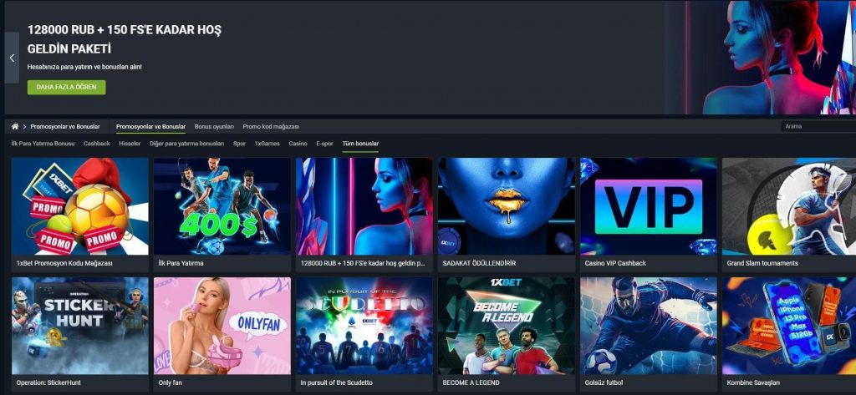The height and width of the screenshot is (395, 856).
Task: Click the DAHA FAZLA ÖĞREN button
Action: 67,88
